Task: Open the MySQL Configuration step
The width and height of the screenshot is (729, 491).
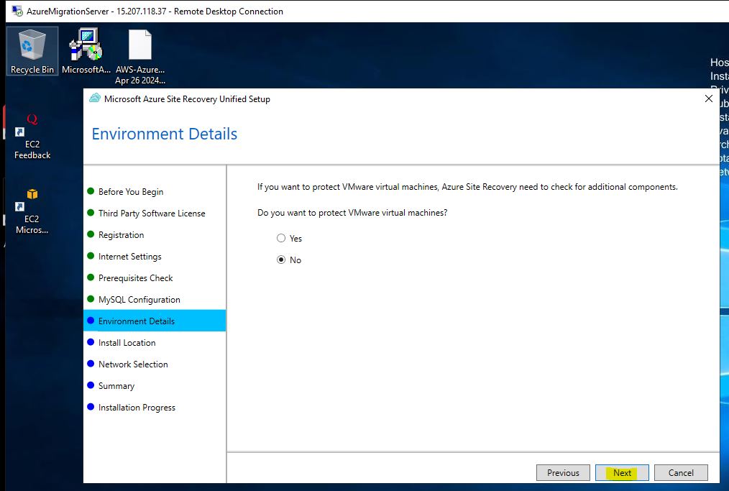Action: point(139,300)
